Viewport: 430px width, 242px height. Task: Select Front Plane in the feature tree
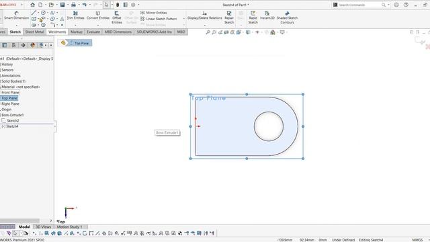pos(10,93)
